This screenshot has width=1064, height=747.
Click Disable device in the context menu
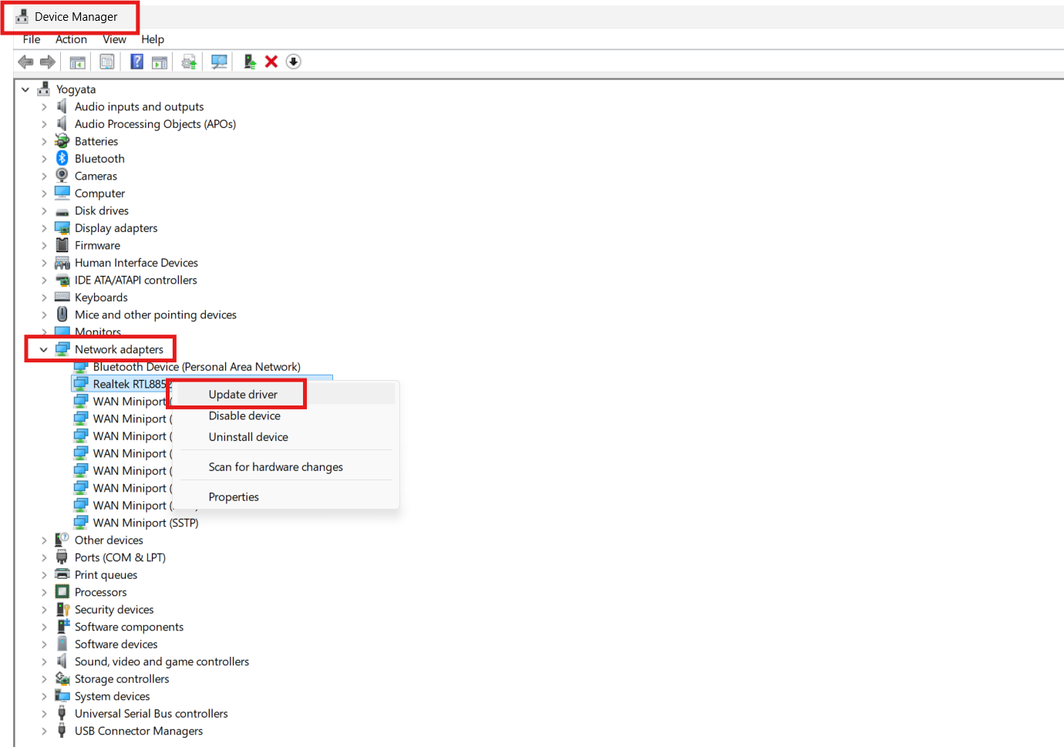click(x=244, y=416)
